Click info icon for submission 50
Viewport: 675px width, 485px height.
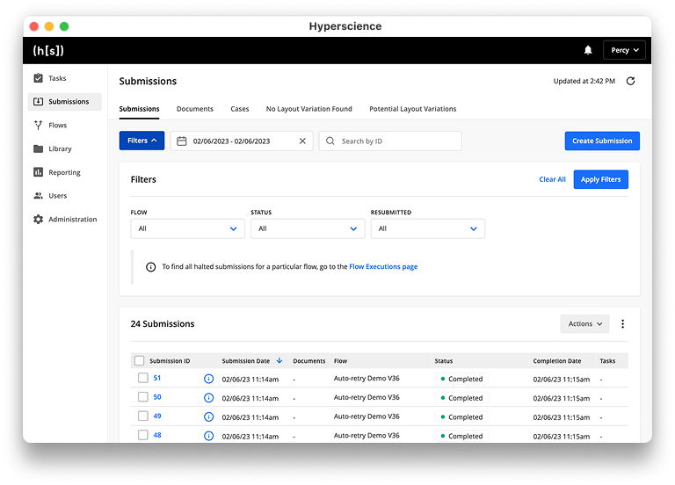(x=208, y=398)
